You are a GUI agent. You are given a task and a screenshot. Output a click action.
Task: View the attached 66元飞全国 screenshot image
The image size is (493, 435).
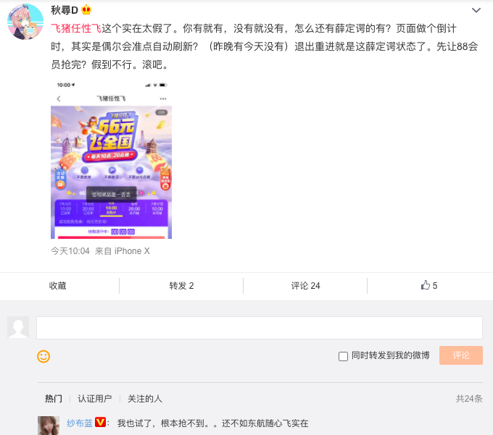point(112,159)
